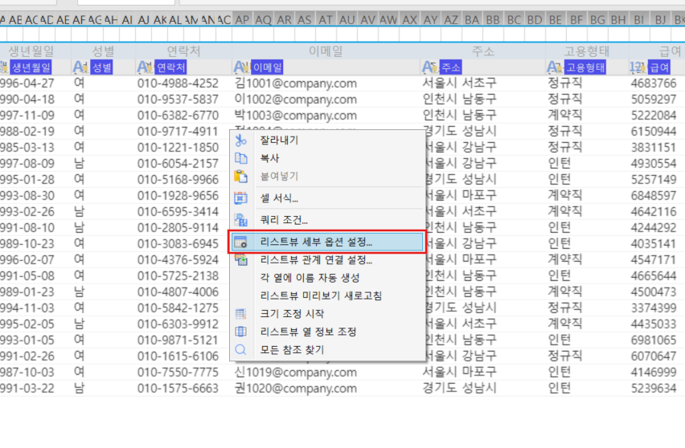
Task: Click the column info icon beside 리스트뷰 열 정보 조정
Action: (240, 332)
